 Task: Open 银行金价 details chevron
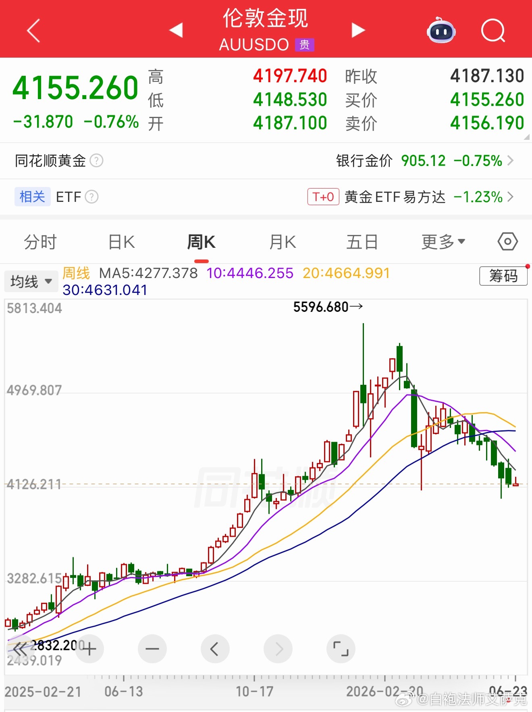[510, 161]
